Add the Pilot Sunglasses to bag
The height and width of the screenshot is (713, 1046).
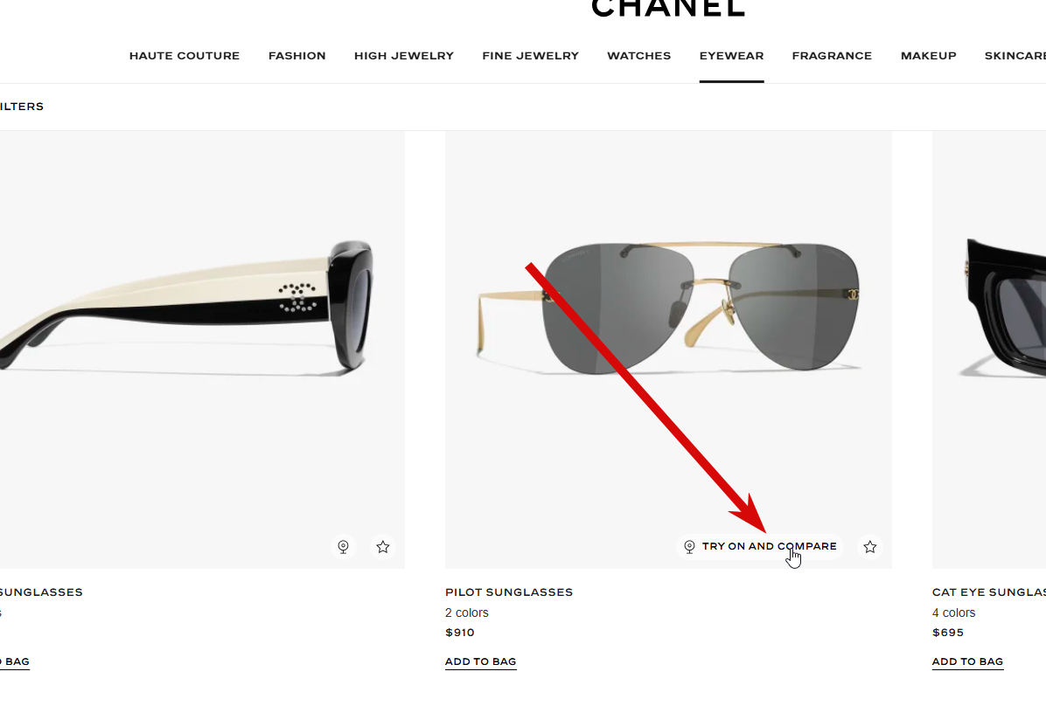coord(480,661)
